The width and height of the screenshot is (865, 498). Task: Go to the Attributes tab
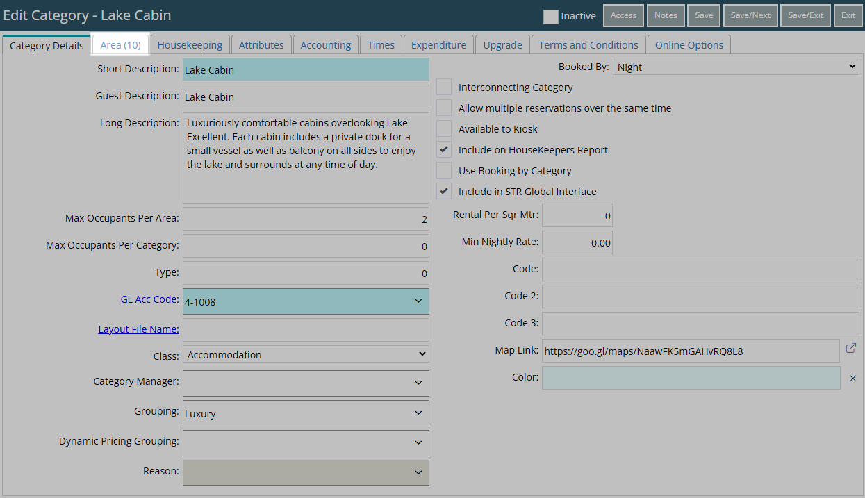[261, 45]
